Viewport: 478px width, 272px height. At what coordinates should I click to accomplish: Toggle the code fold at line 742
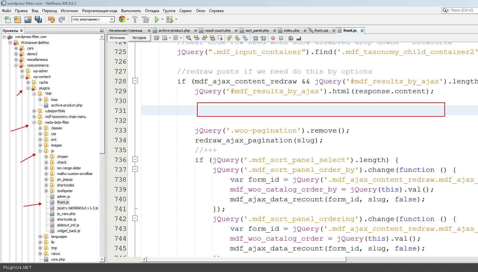coord(135,218)
